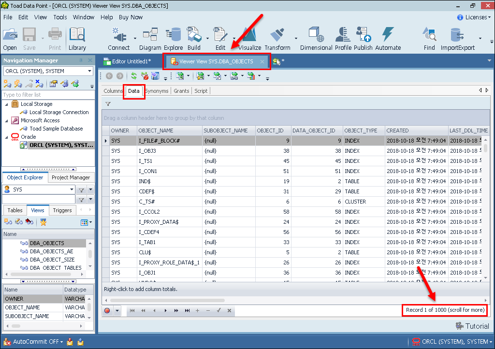Click the Dimensional view icon

pos(316,39)
